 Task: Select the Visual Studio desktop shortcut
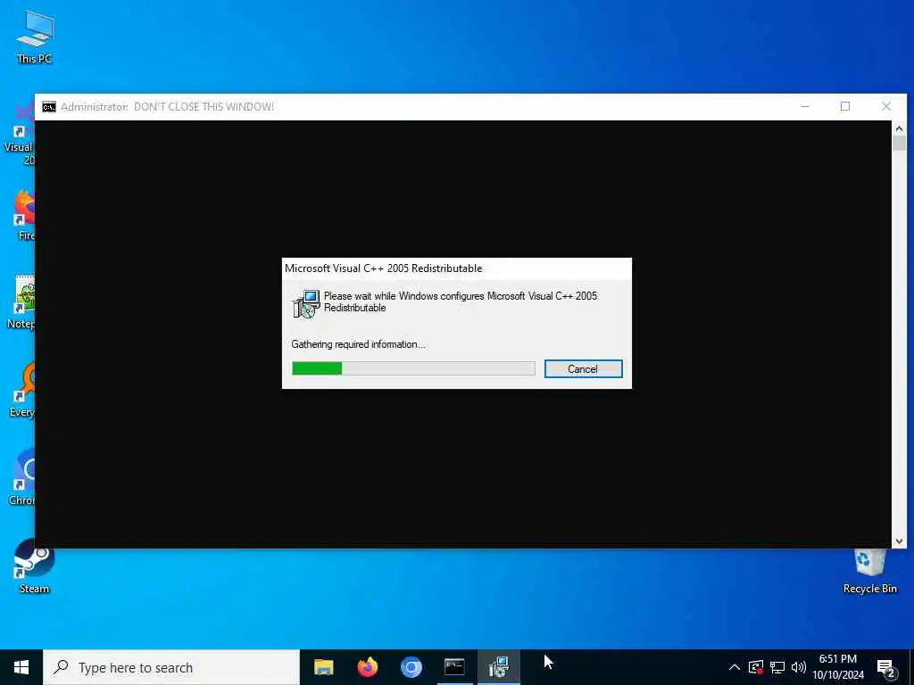[20, 135]
